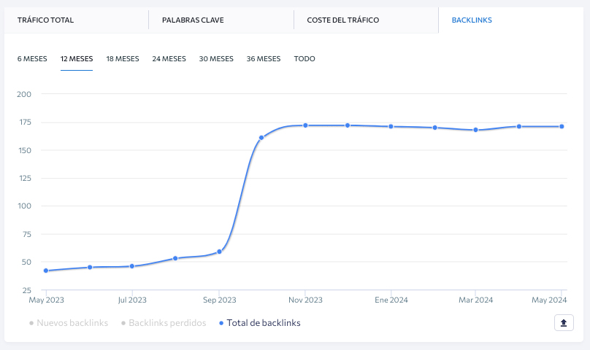590x350 pixels.
Task: Set the range to 18 Meses
Action: point(123,58)
